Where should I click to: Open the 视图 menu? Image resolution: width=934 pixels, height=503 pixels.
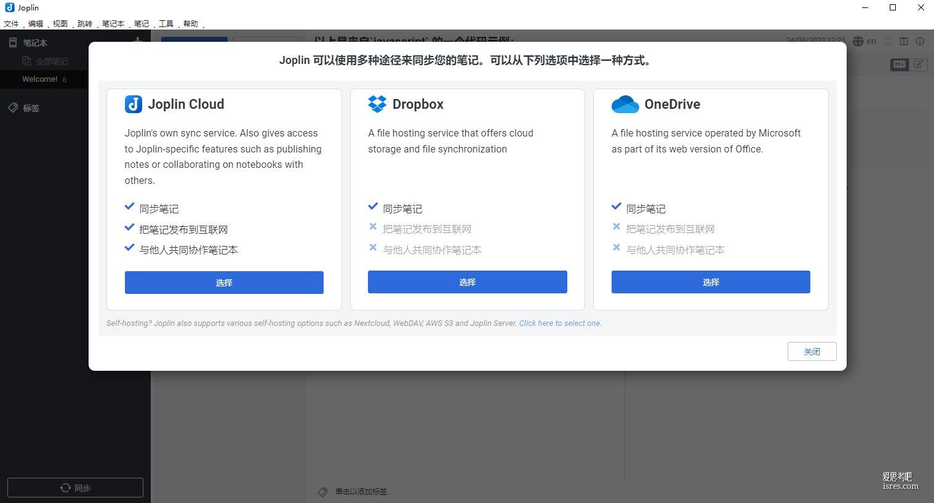(x=60, y=23)
